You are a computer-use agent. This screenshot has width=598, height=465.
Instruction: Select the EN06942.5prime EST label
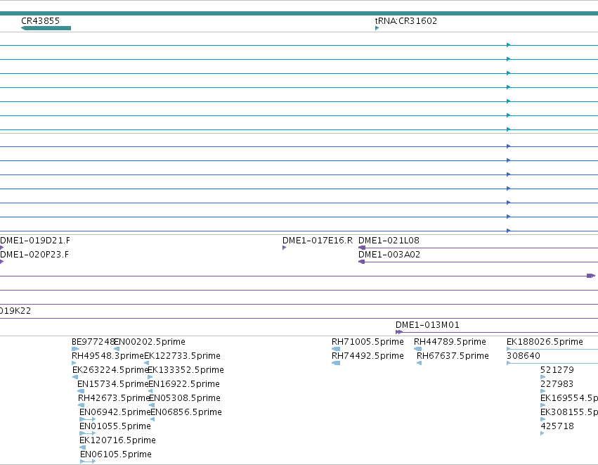pos(115,412)
